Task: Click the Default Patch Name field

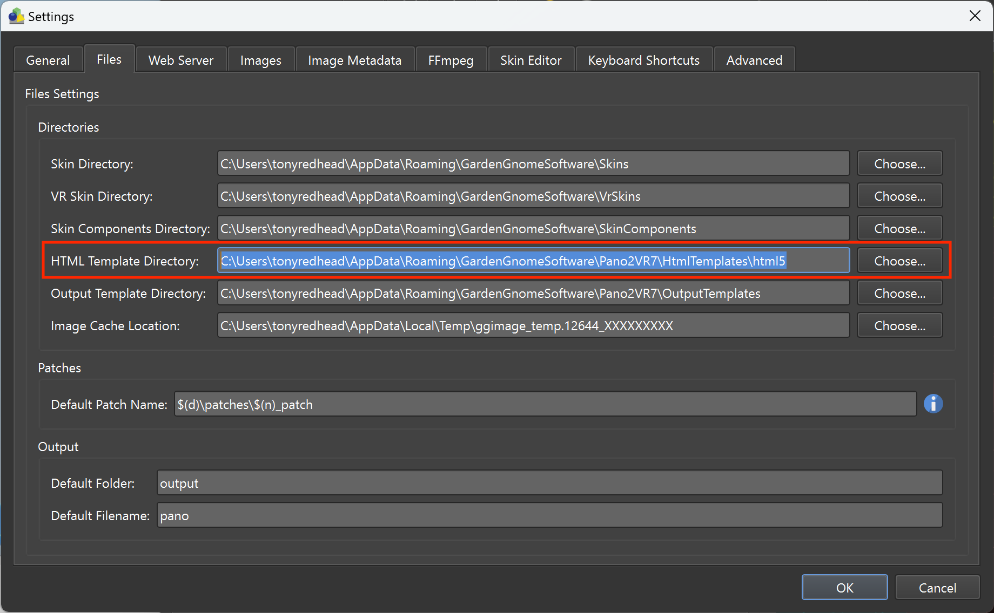Action: (546, 404)
